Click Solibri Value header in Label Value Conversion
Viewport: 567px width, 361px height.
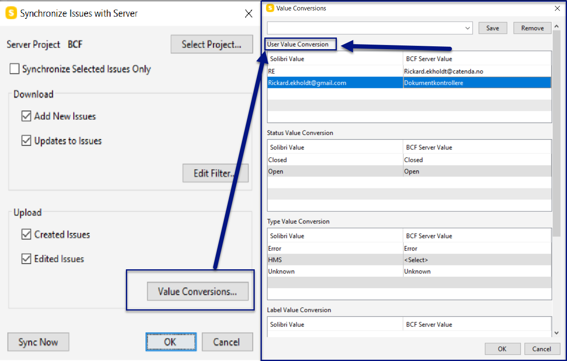[335, 324]
